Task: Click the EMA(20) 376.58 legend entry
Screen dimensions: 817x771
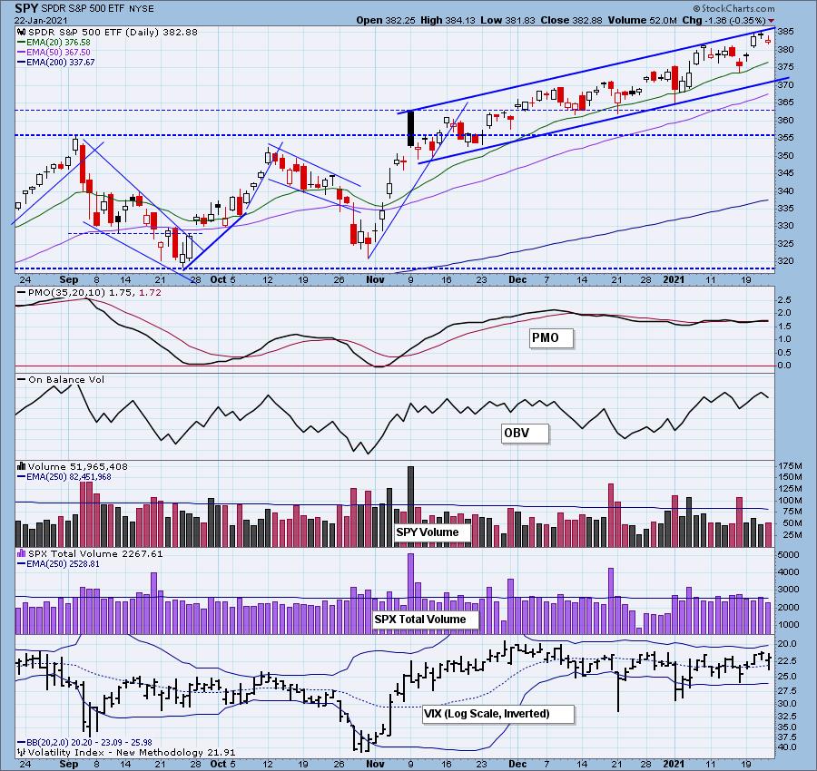Action: 54,42
